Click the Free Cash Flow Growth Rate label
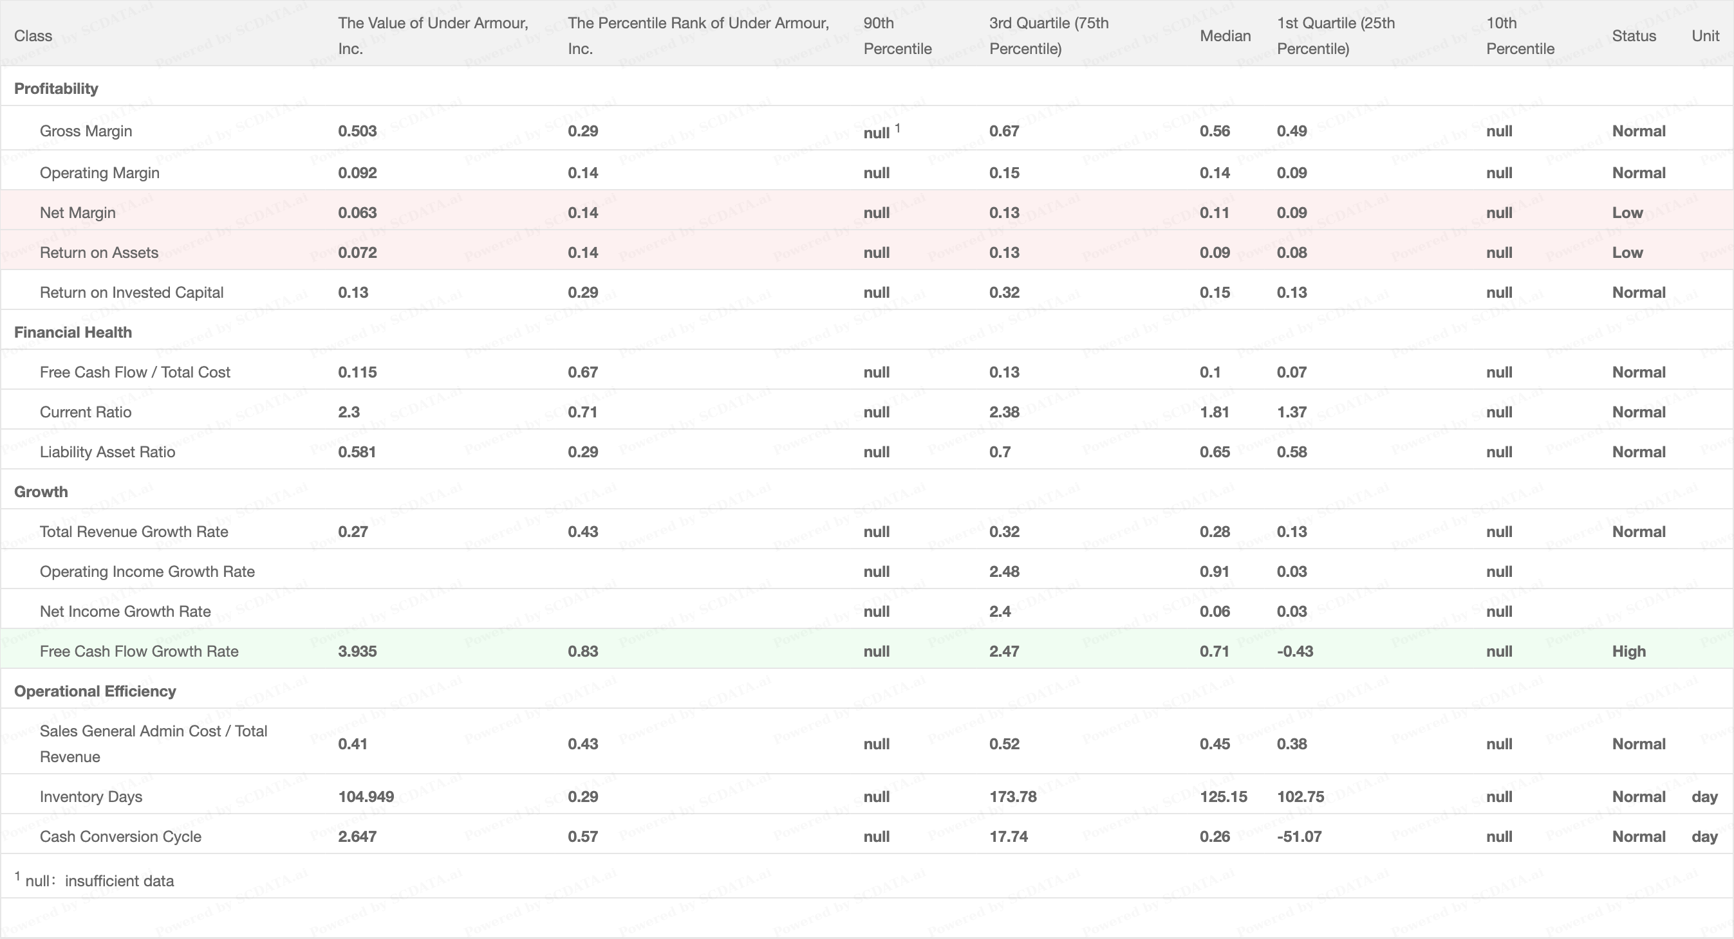1734x939 pixels. [138, 651]
